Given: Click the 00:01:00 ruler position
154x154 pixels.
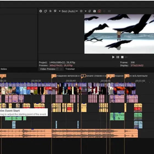Looking at the screenshot, I should [140, 81].
